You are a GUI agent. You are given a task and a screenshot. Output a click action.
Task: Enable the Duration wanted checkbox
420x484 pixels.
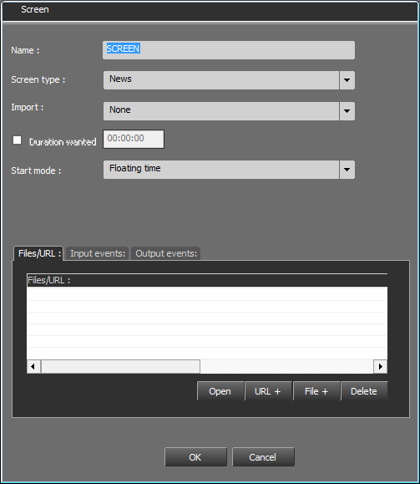click(x=17, y=140)
